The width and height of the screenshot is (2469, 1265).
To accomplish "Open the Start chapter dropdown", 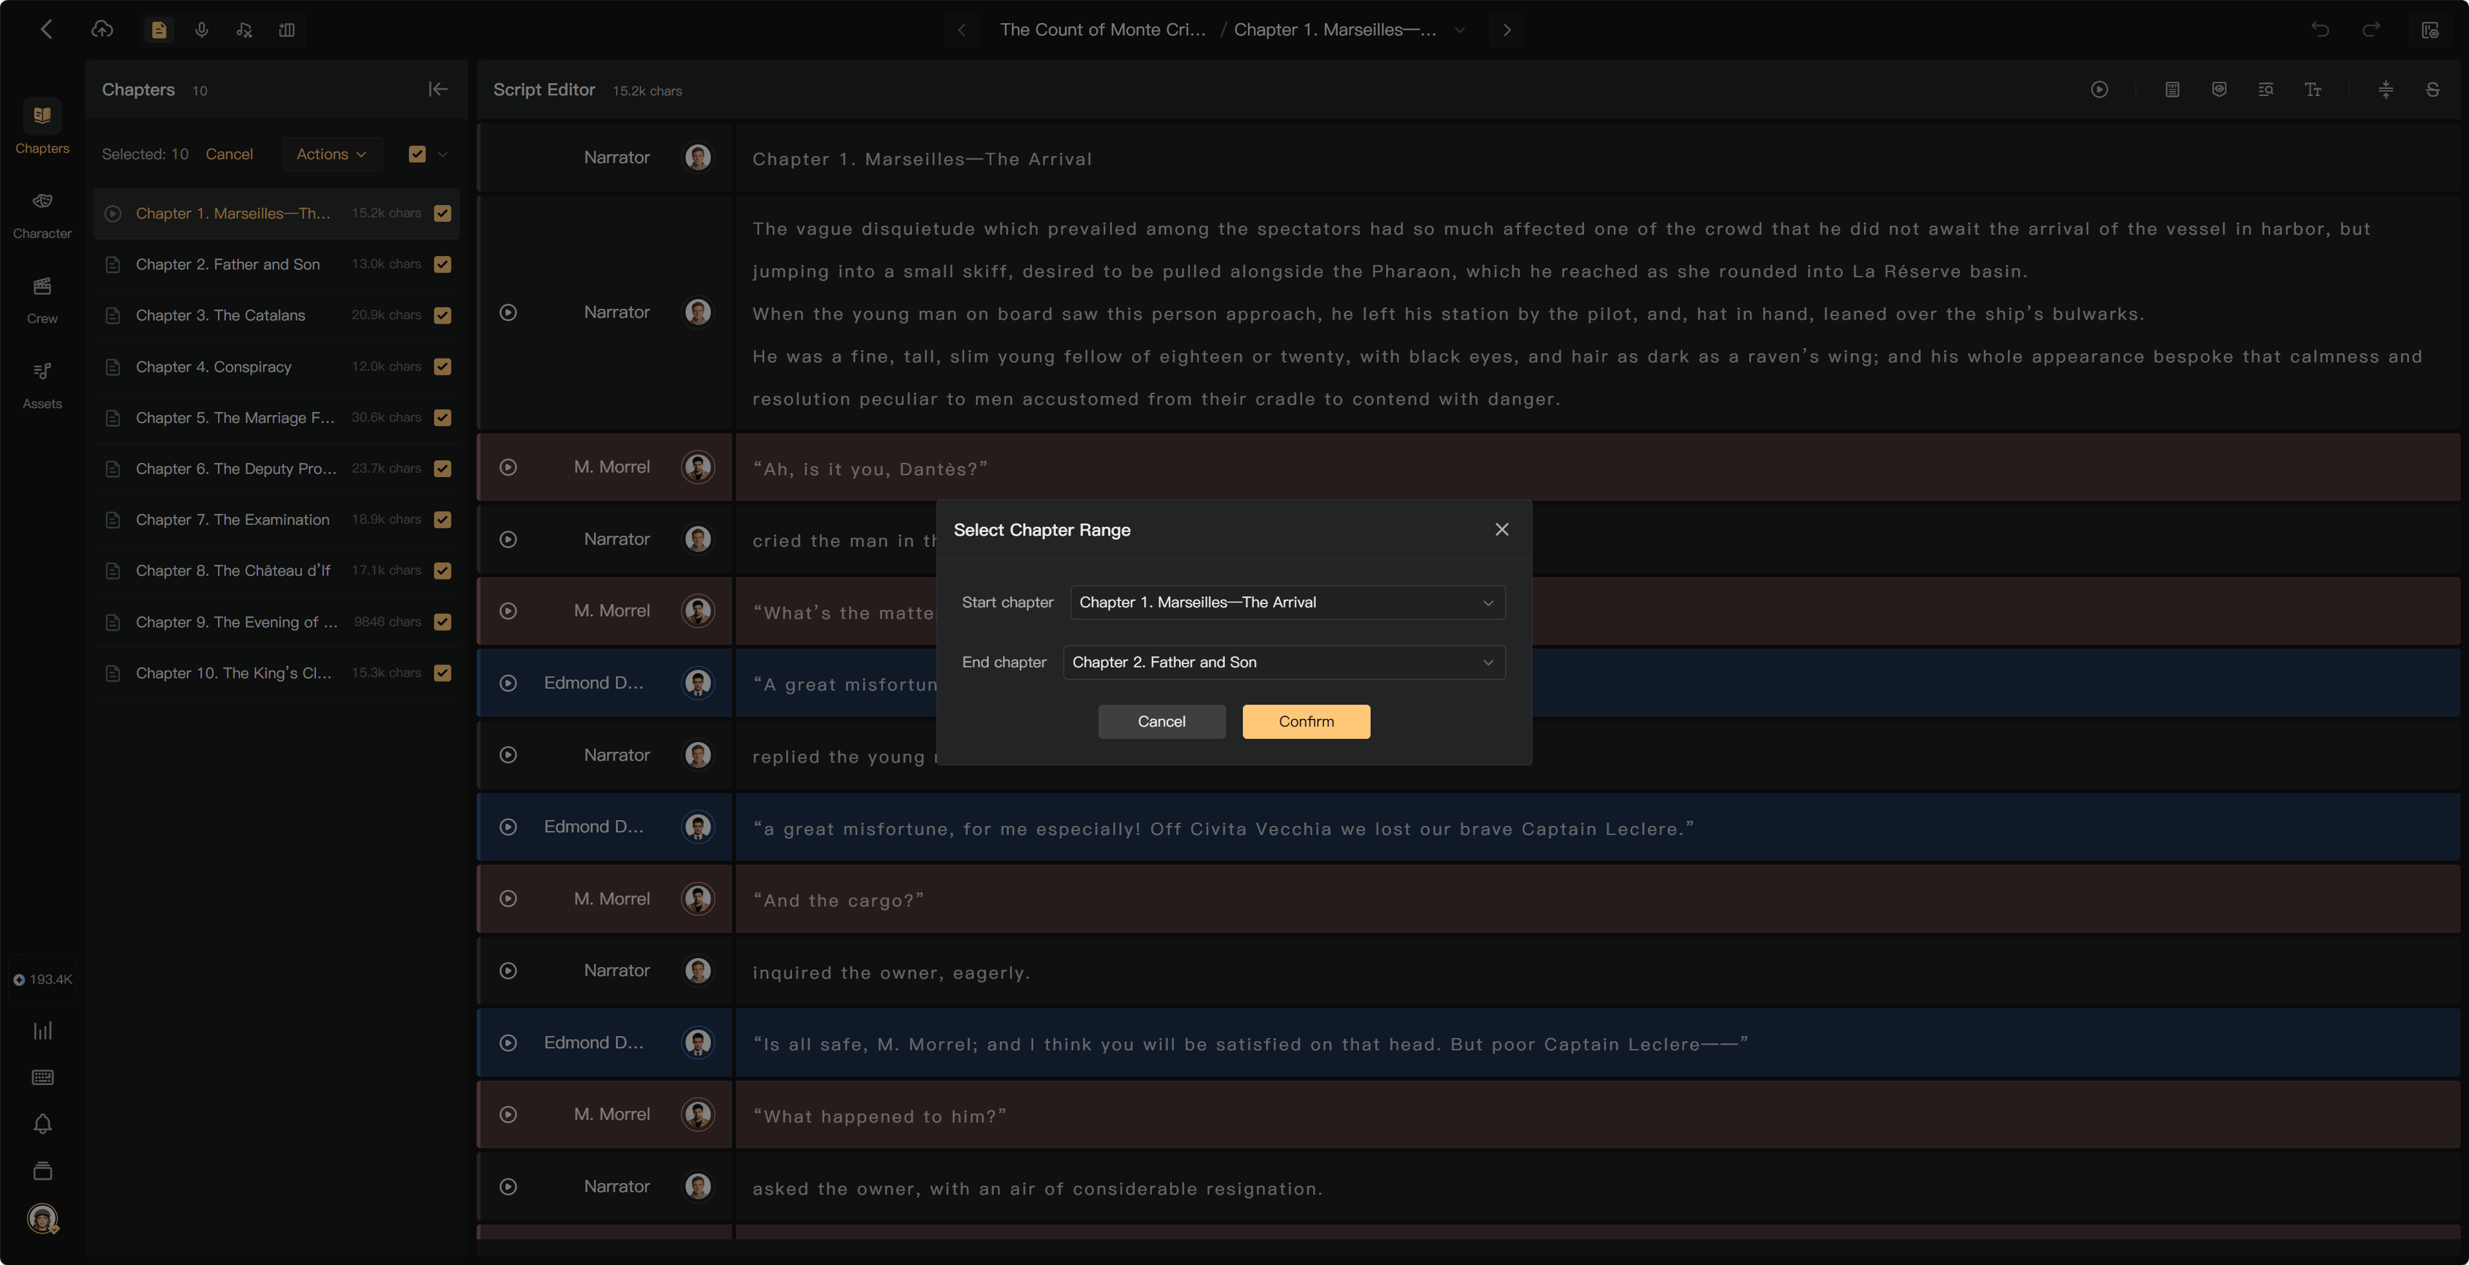I will coord(1286,602).
